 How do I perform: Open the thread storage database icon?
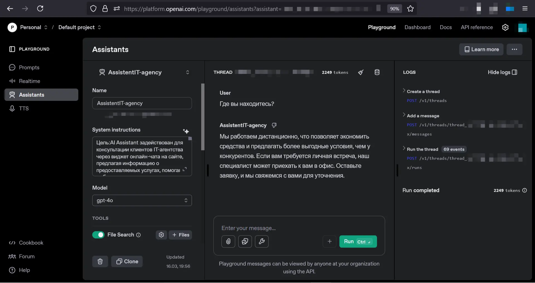tap(377, 72)
